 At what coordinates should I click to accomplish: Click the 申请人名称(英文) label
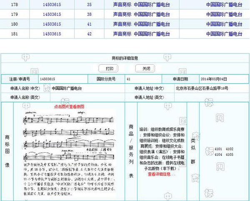[25, 97]
